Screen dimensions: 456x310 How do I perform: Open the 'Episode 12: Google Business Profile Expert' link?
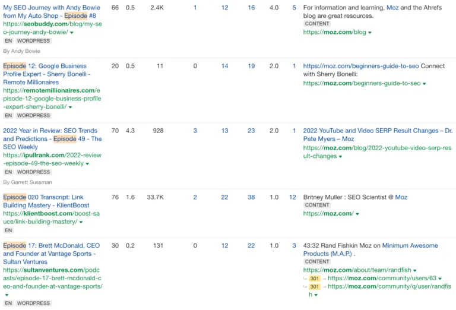46,74
